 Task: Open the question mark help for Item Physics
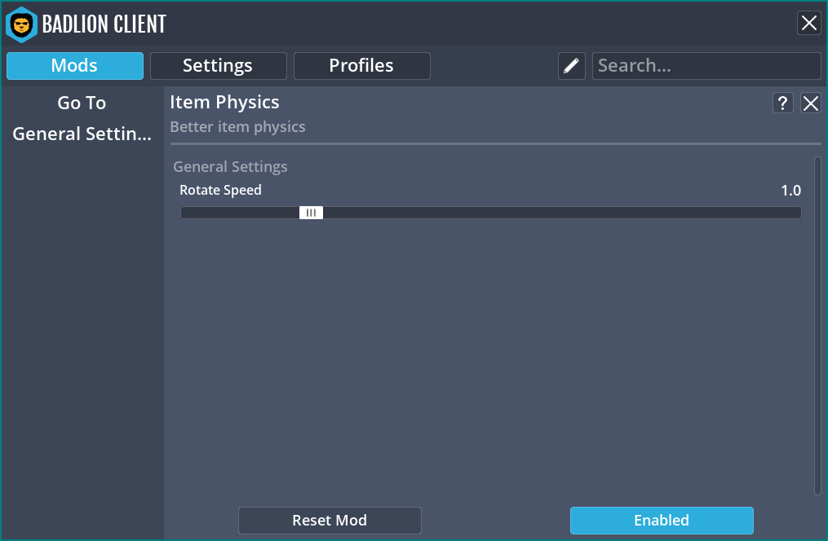(x=782, y=103)
